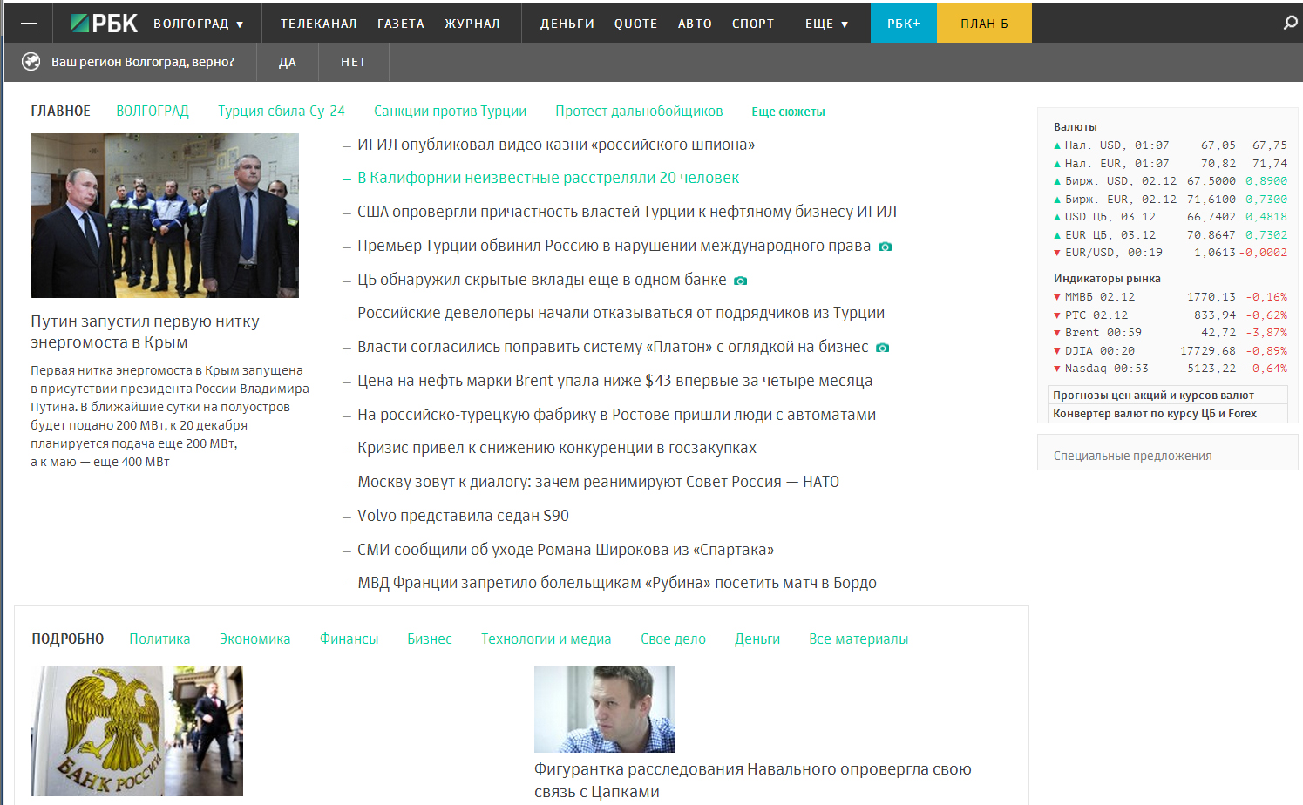Click the globe region icon
The image size is (1303, 805).
31,62
